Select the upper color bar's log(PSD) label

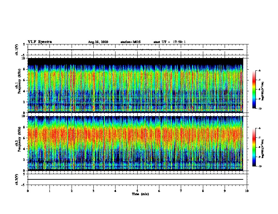coord(263,91)
